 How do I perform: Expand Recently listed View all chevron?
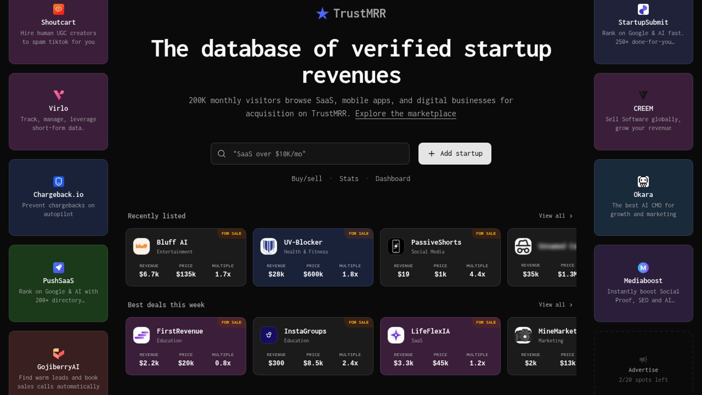[x=571, y=216]
